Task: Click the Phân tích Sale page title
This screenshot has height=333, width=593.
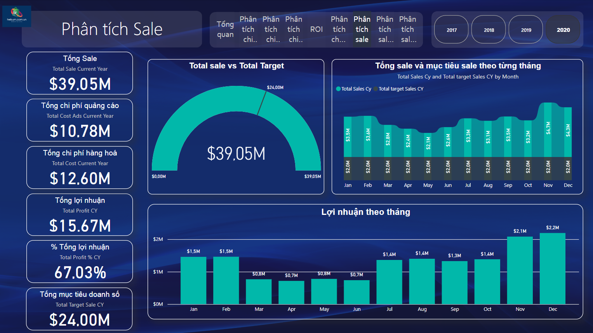Action: (x=112, y=30)
